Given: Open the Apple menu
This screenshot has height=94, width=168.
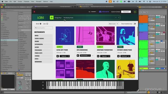Looking at the screenshot, I should coord(2,2).
